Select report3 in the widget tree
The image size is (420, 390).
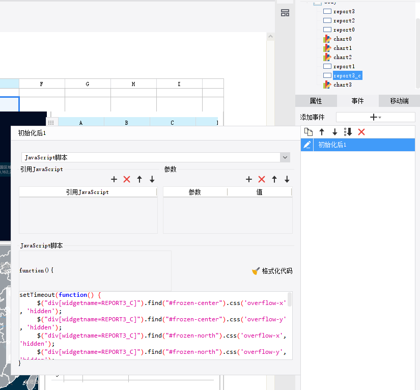point(344,11)
